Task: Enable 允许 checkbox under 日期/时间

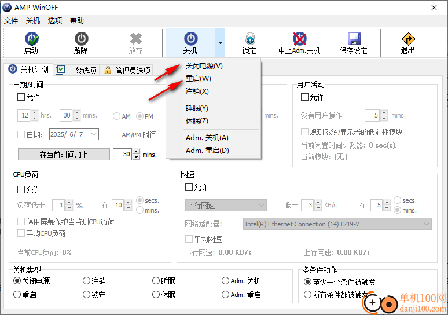Action: click(21, 97)
